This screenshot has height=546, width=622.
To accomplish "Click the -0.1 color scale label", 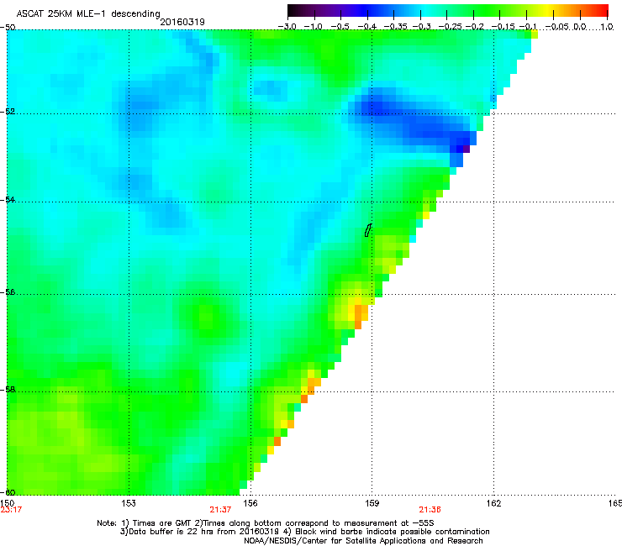I will pyautogui.click(x=528, y=27).
